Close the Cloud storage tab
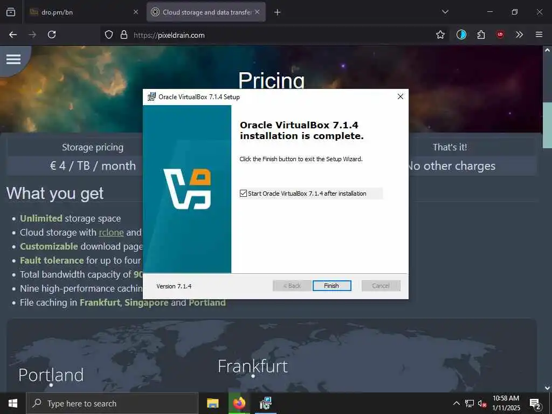This screenshot has width=552, height=414. [257, 12]
